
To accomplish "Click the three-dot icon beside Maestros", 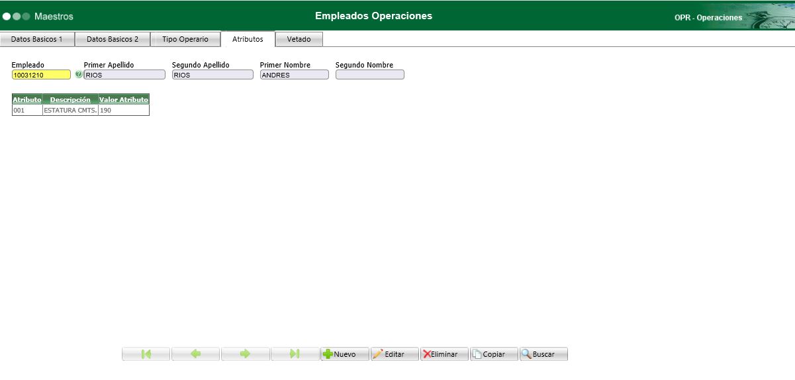I will pos(17,16).
